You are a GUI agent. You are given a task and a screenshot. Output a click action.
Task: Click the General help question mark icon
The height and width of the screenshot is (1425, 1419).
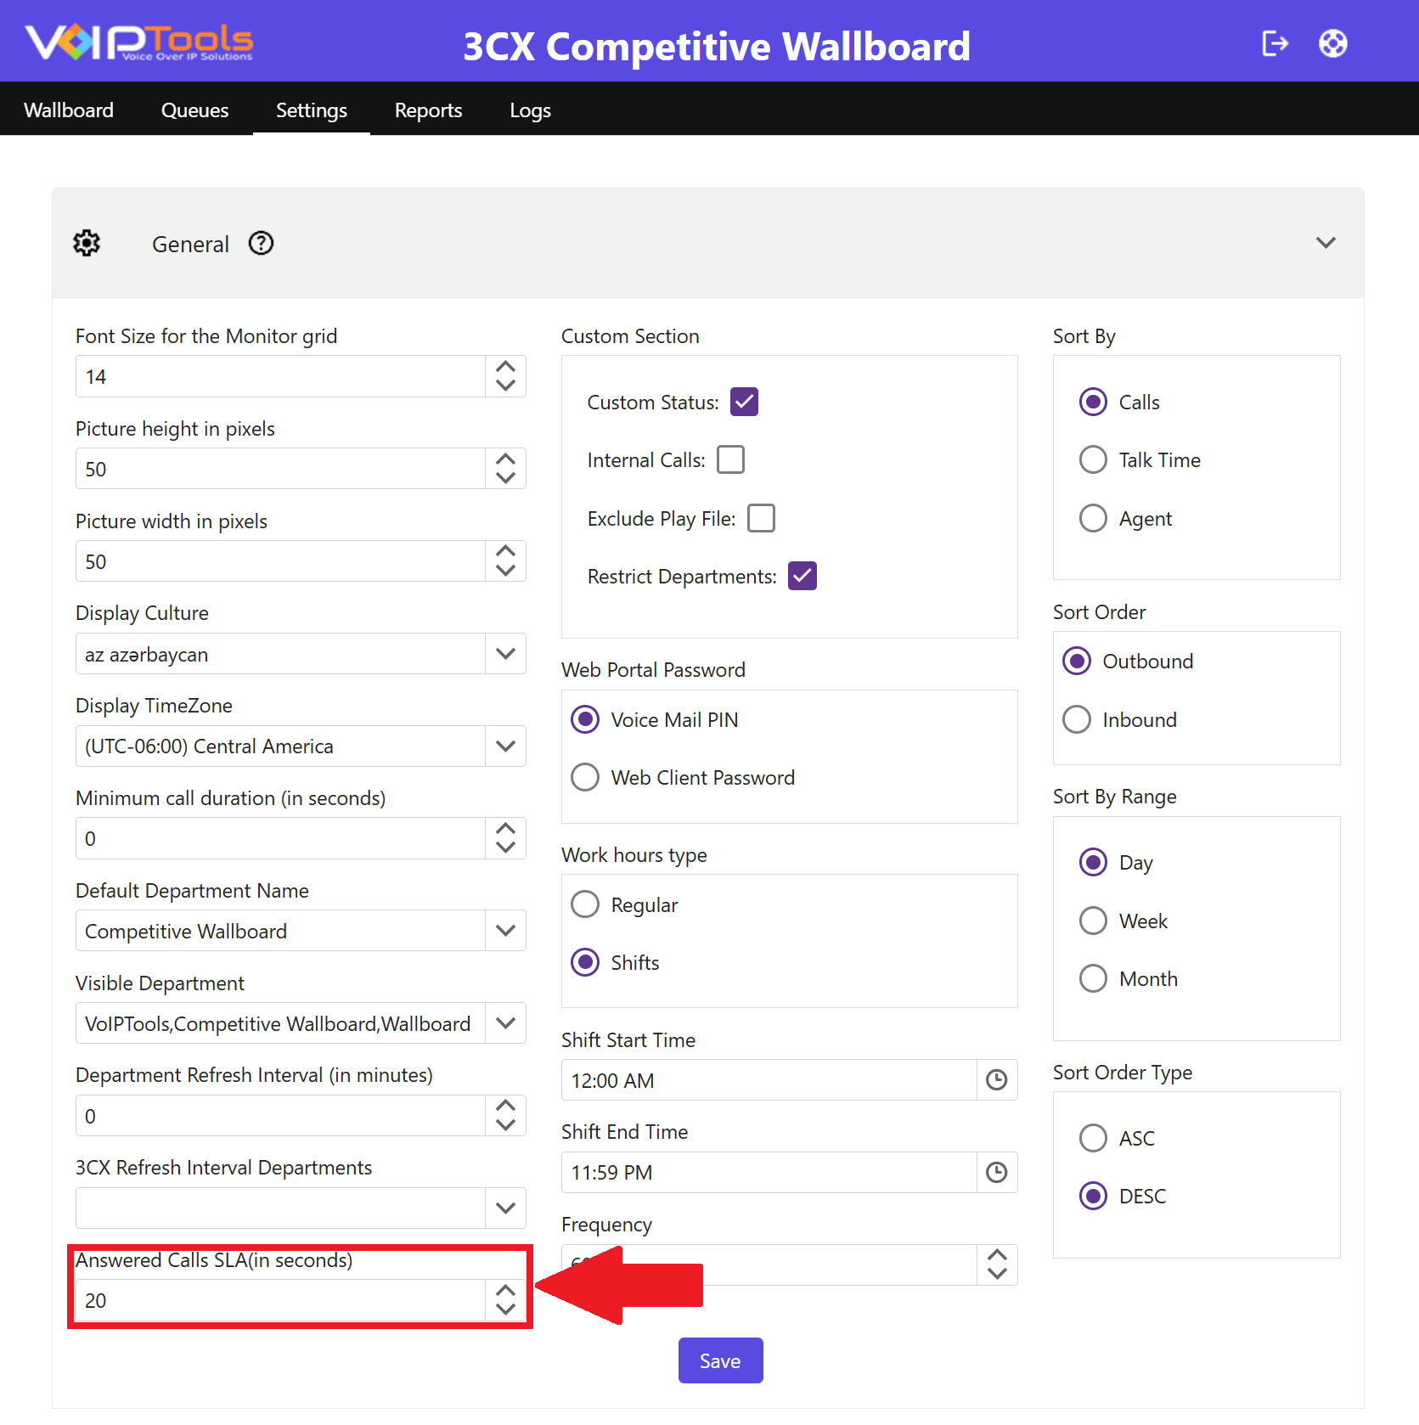(261, 244)
